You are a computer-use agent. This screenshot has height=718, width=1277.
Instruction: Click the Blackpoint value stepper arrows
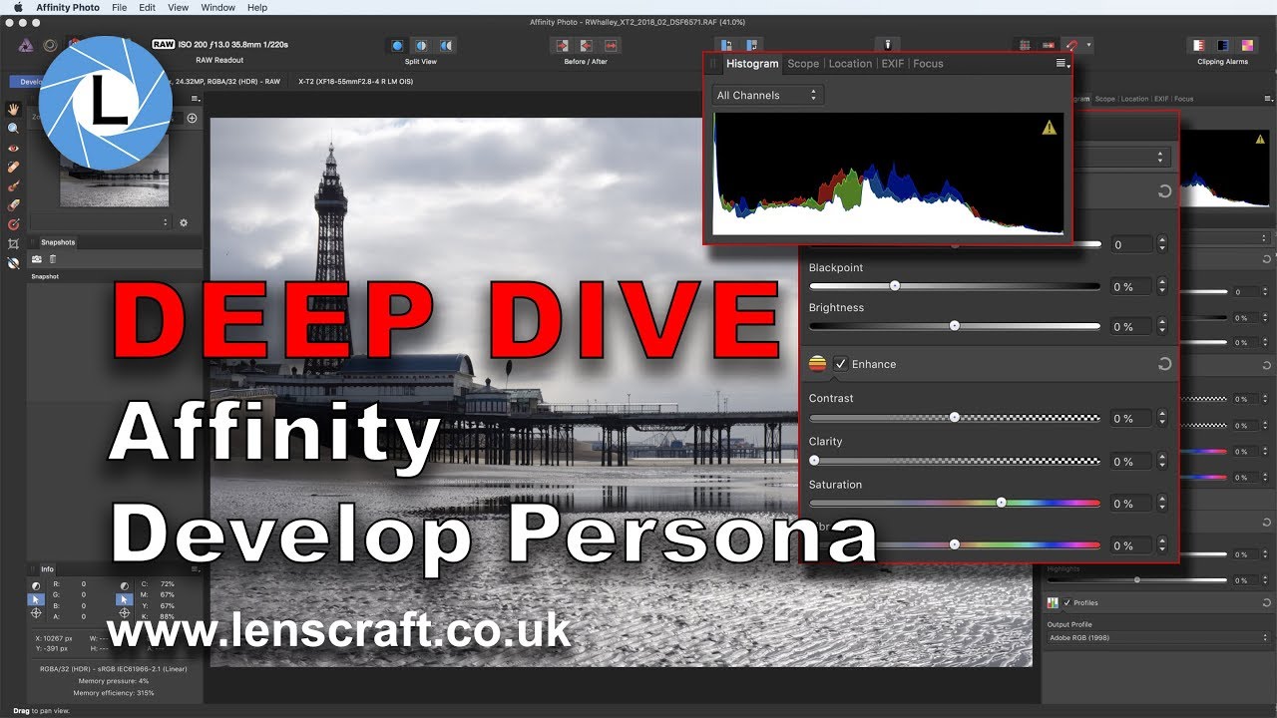(1162, 286)
